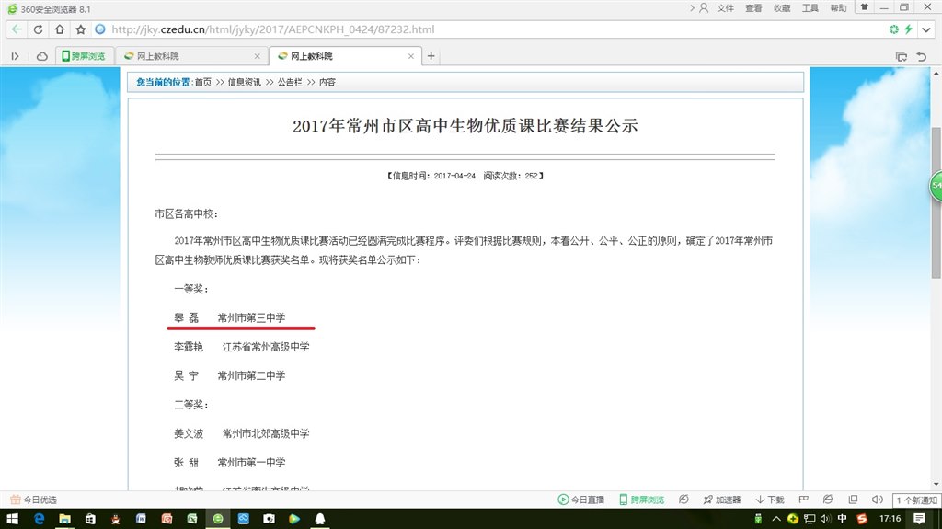Click the 姜文波 常州市北郊高级中学 entry
This screenshot has width=942, height=529.
242,433
